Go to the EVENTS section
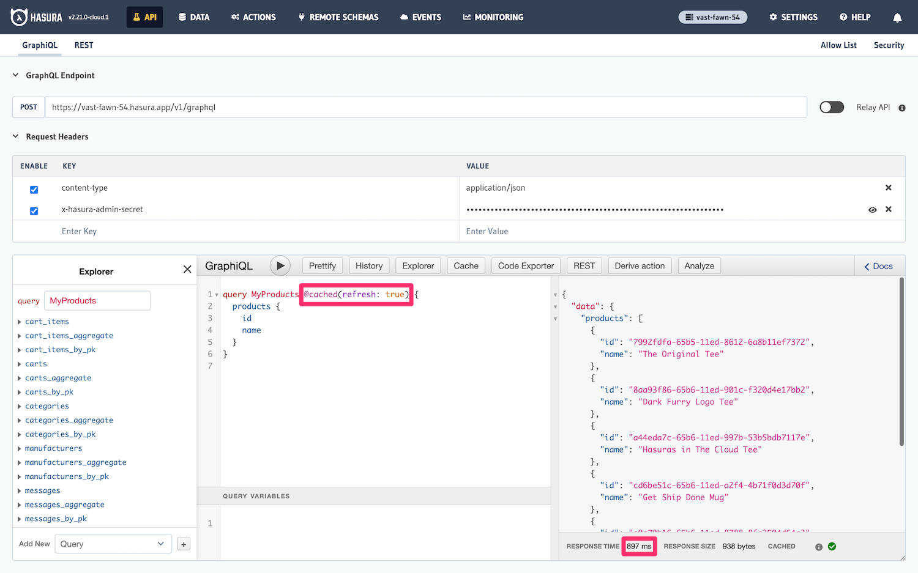The width and height of the screenshot is (918, 573). tap(420, 17)
